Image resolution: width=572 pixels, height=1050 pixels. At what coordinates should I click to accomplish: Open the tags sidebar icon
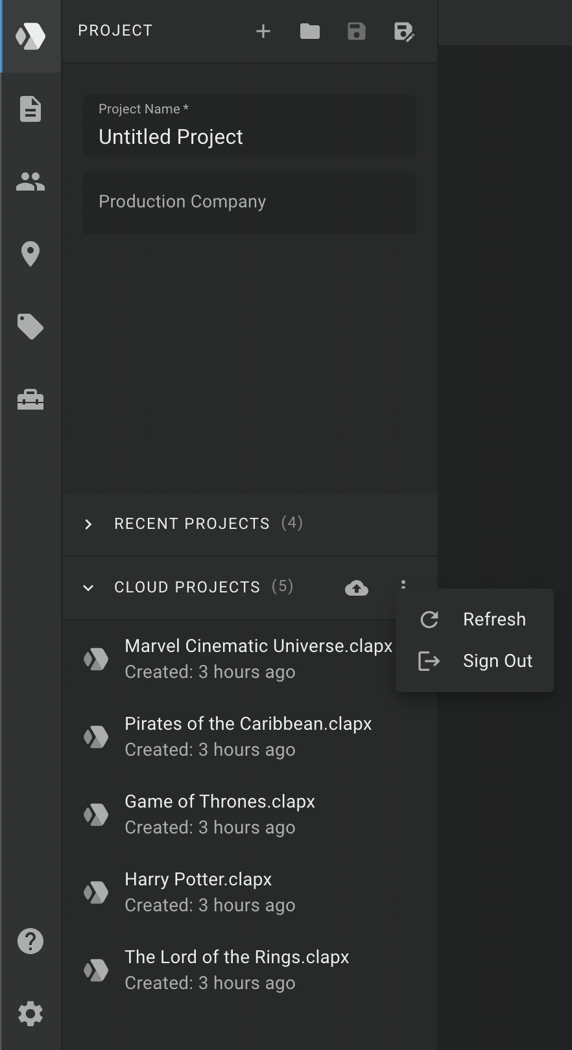pos(30,327)
